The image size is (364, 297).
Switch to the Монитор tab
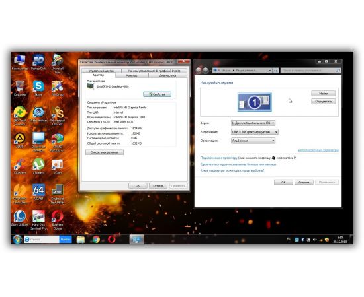coord(132,75)
